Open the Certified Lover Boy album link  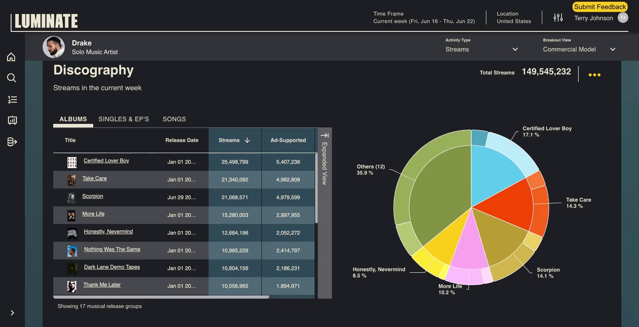click(x=106, y=161)
